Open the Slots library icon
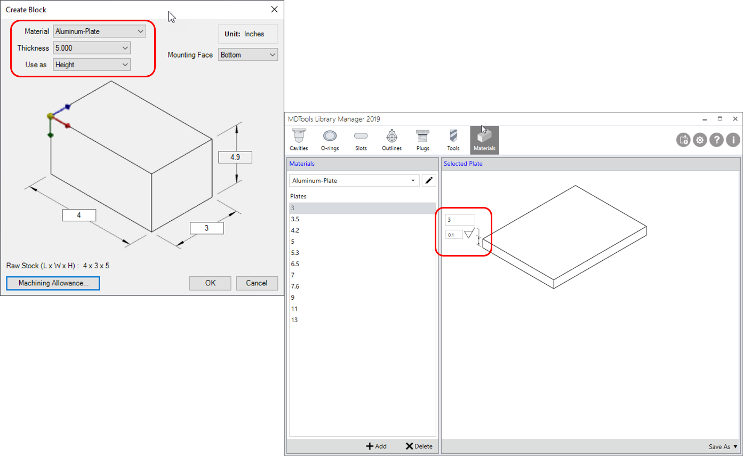 coord(361,139)
